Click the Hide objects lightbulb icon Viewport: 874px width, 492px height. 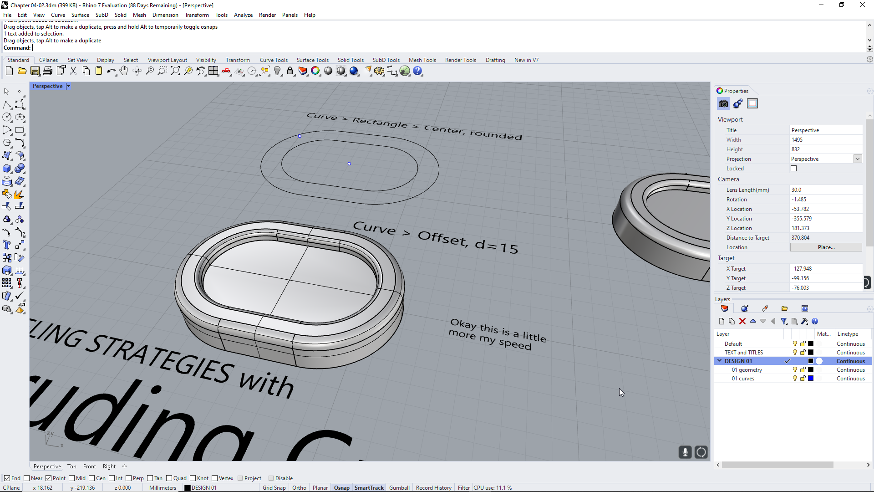(x=277, y=71)
